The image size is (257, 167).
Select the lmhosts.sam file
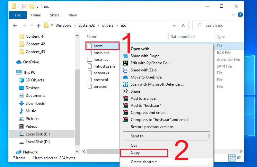click(x=104, y=66)
